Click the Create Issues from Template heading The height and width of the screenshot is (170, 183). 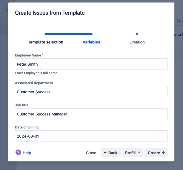(50, 13)
